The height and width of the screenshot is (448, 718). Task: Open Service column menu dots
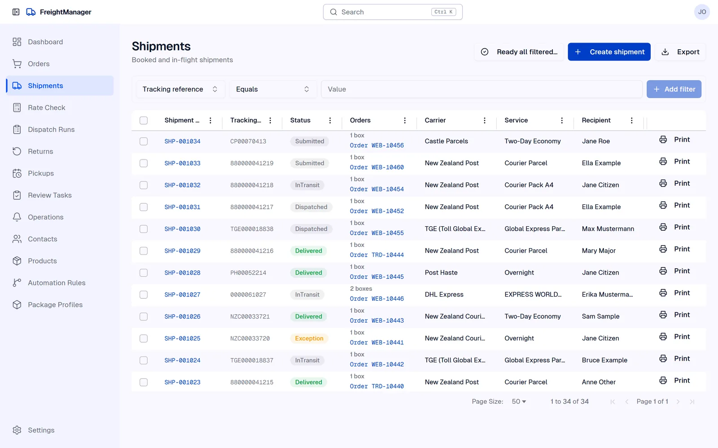click(x=562, y=121)
